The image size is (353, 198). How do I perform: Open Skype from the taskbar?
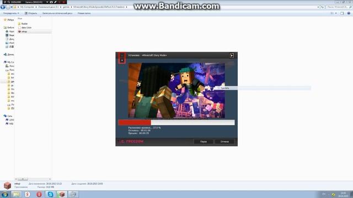tap(50, 194)
